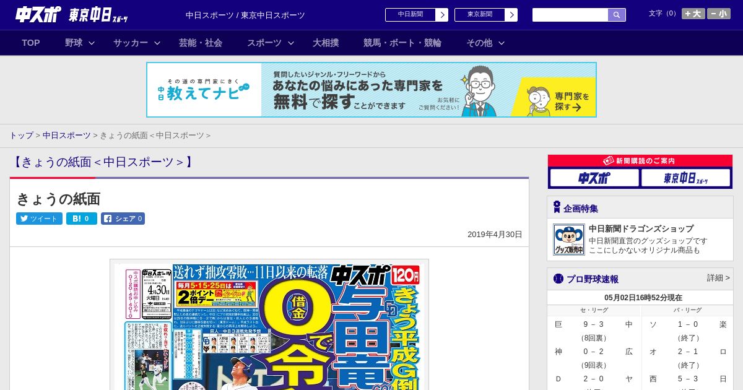Click 西 5-3 日 score row
This screenshot has width=743, height=390.
(688, 379)
